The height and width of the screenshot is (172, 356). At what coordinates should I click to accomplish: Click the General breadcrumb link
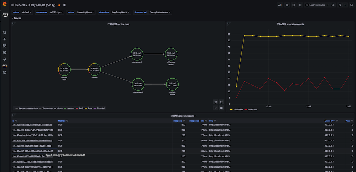[x=20, y=5]
